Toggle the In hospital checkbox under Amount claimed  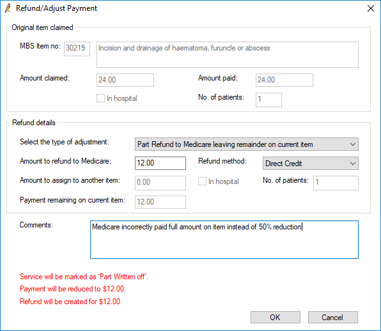pyautogui.click(x=100, y=98)
